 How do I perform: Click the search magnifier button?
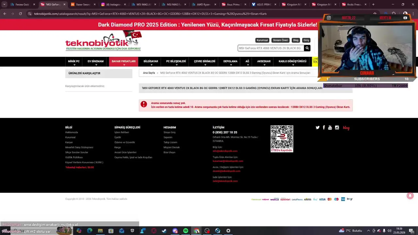(x=307, y=48)
